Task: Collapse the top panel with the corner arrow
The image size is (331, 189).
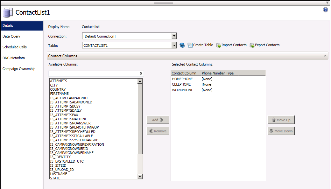Action: 327,3
